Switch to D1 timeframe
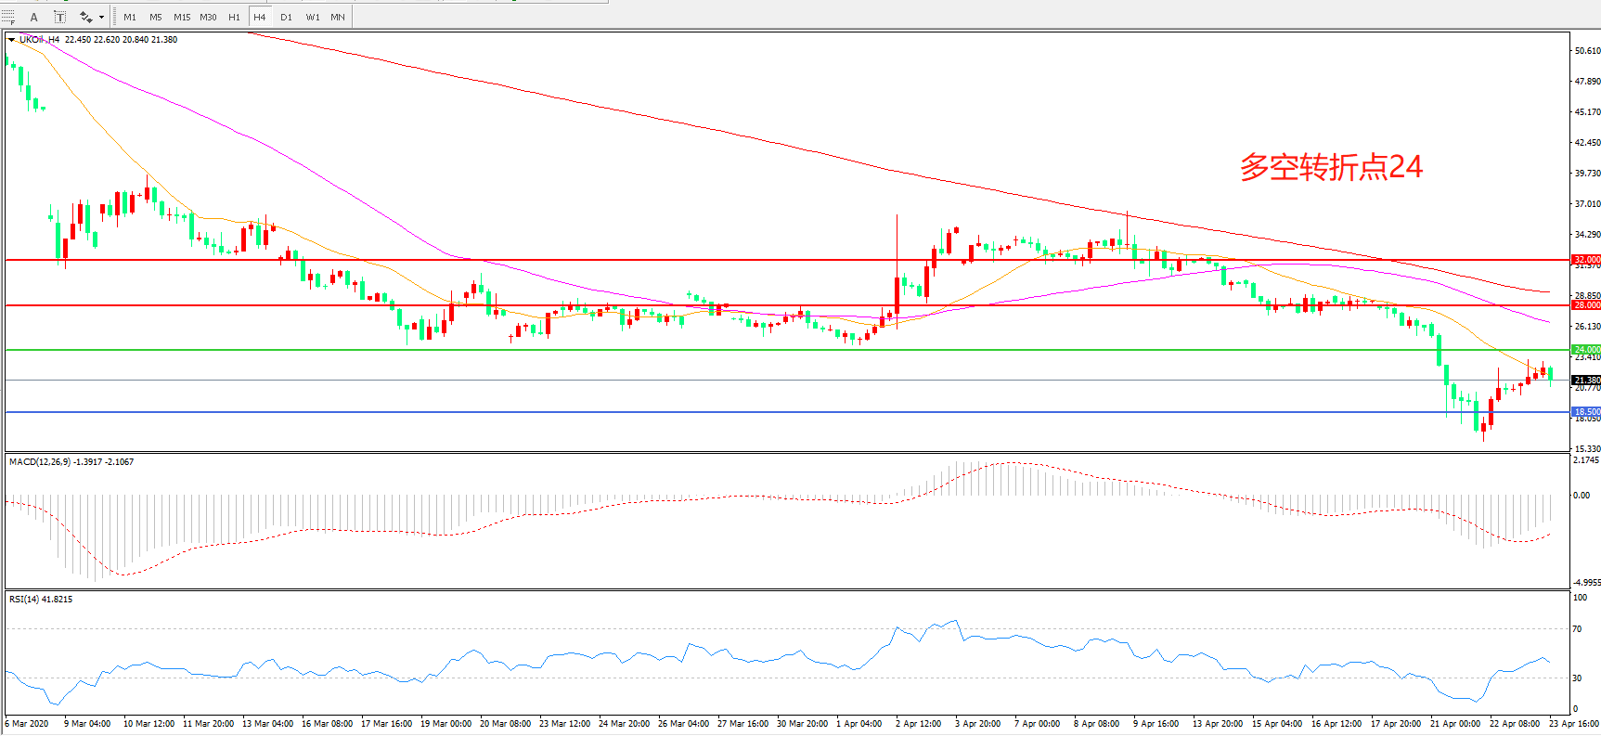Image resolution: width=1601 pixels, height=736 pixels. click(286, 17)
